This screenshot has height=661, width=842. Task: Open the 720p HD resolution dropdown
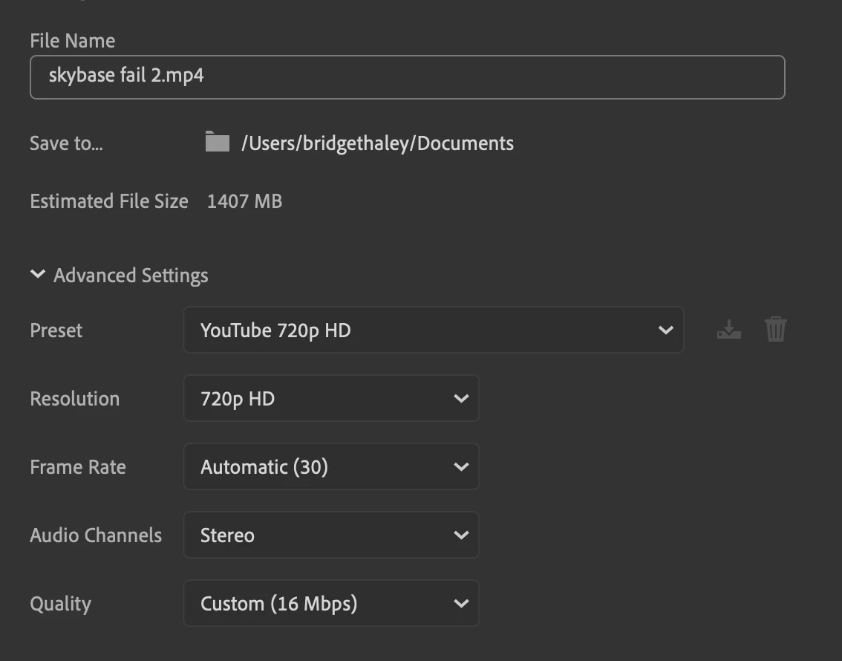(x=330, y=399)
